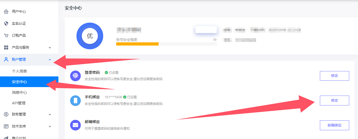Screen dimensions: 358x139
Task: Click the fingerprint icon for 登录密码
Action: coord(75,76)
